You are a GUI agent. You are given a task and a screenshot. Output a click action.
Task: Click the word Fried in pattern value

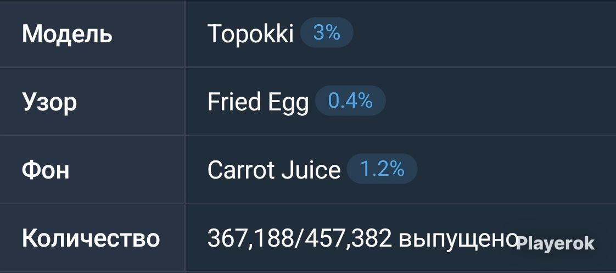(234, 101)
